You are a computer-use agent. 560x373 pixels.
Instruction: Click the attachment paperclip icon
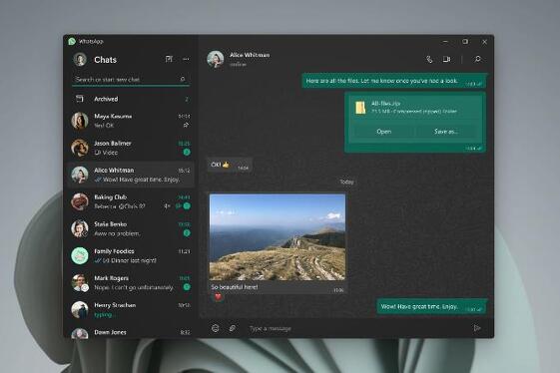click(x=233, y=328)
